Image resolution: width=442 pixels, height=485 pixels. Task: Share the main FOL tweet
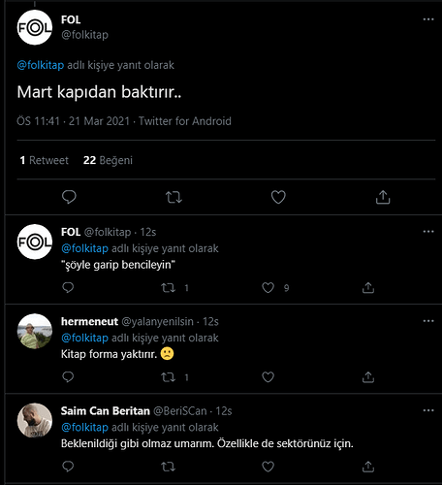tap(383, 197)
